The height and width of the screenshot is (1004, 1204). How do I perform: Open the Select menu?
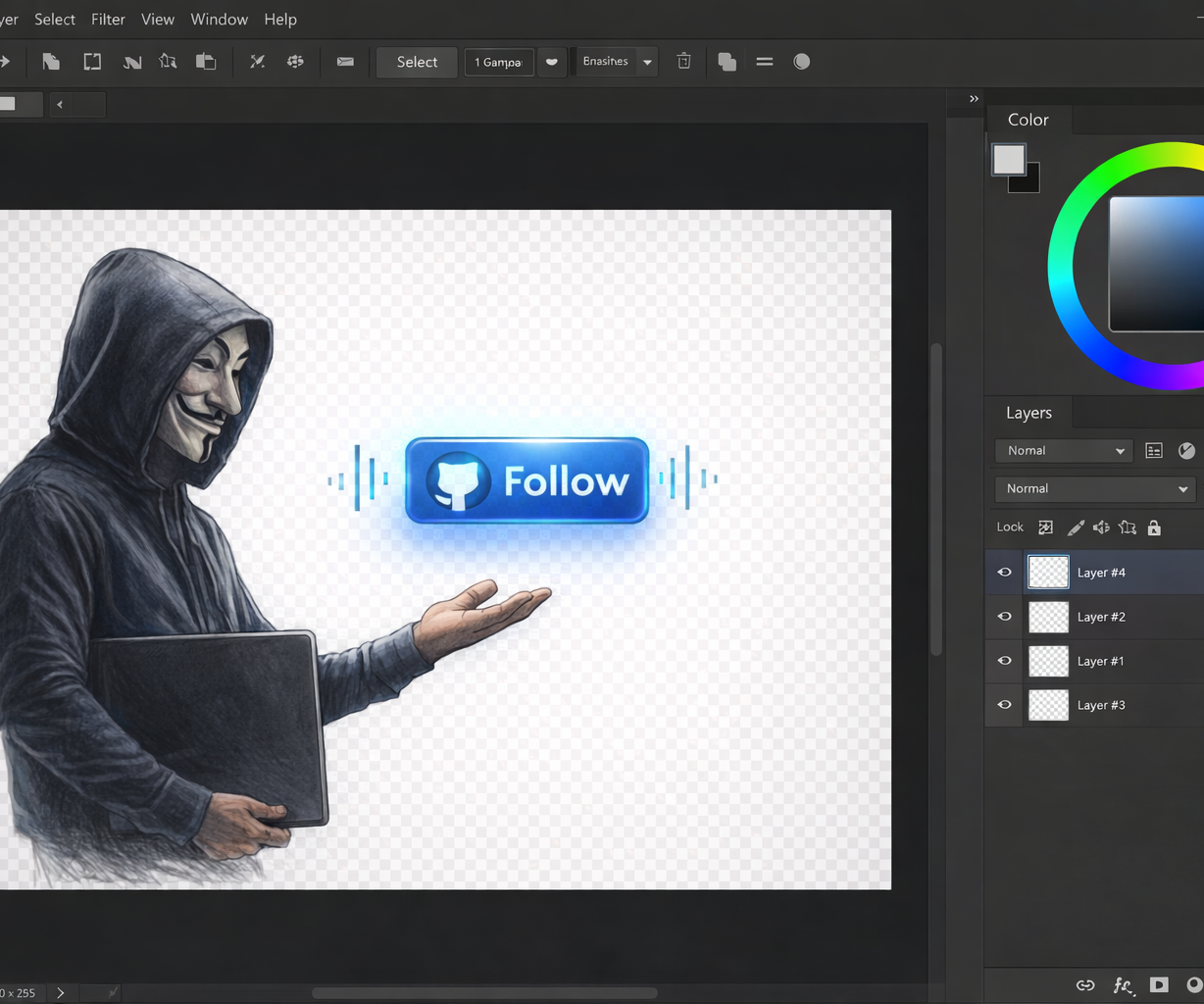pos(55,20)
